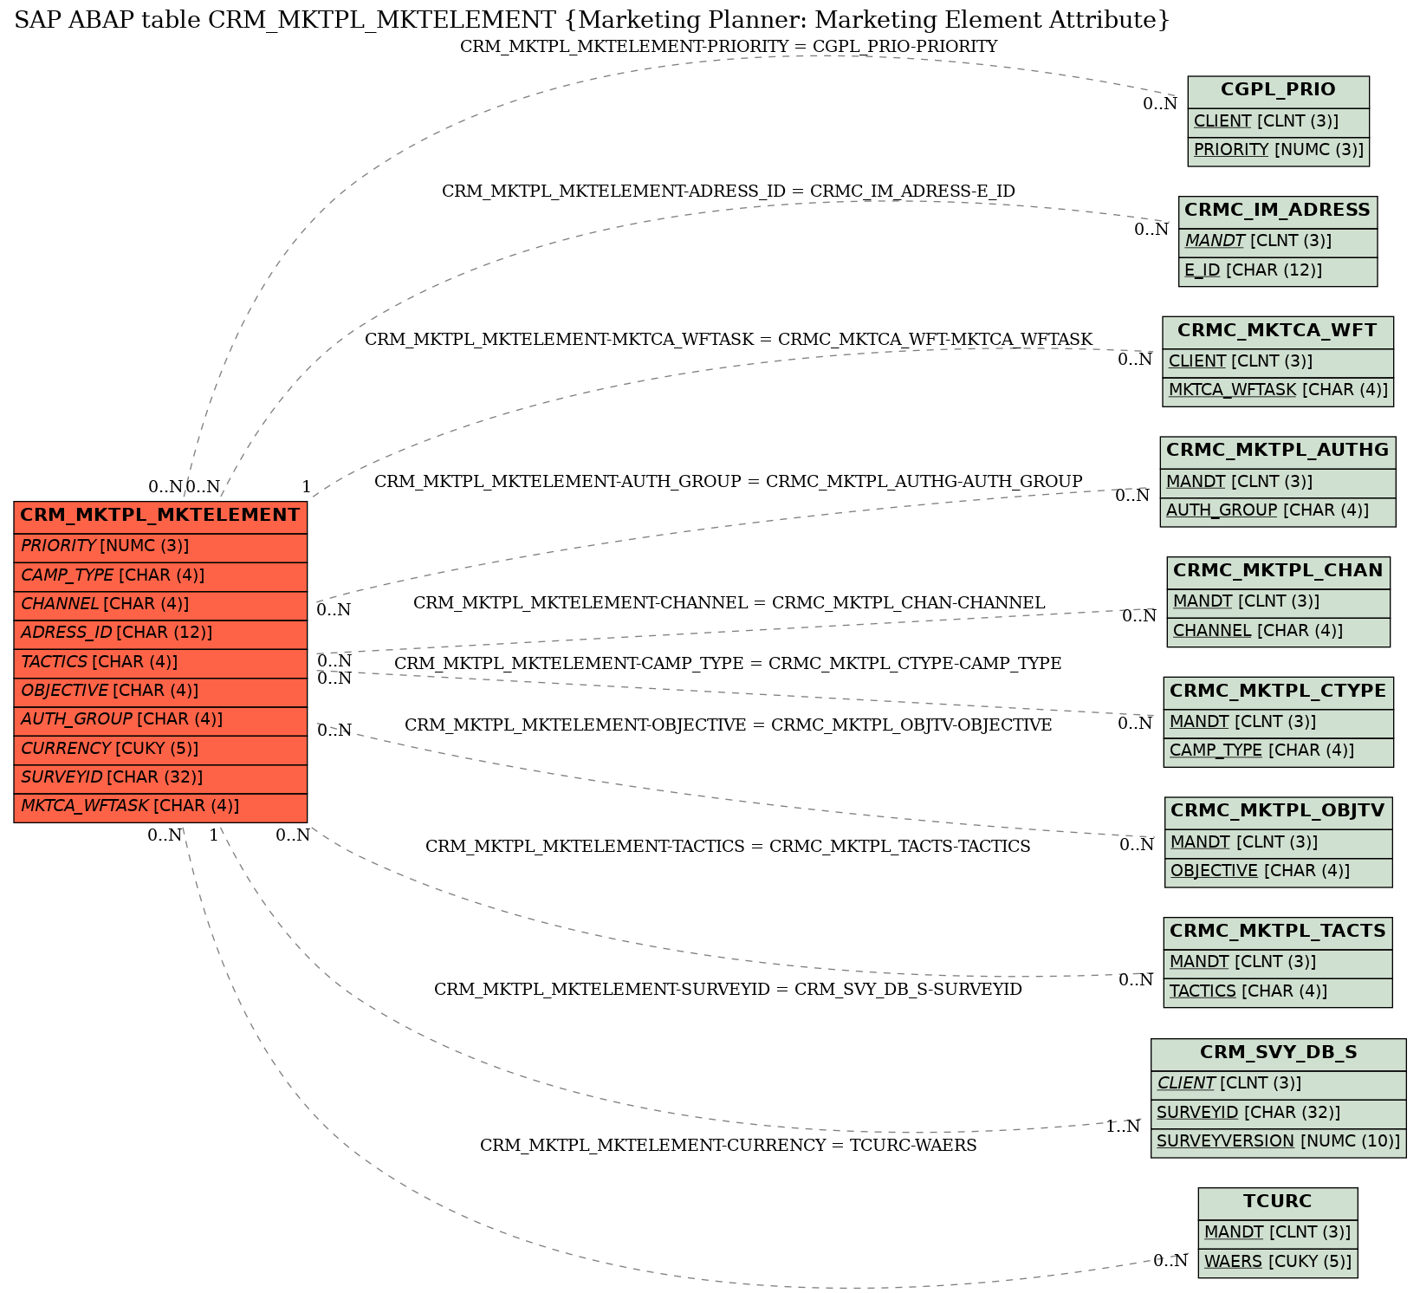Click the PRIORITY = CGPL_PRIO-PRIORITY relation label
The height and width of the screenshot is (1293, 1420).
click(729, 47)
